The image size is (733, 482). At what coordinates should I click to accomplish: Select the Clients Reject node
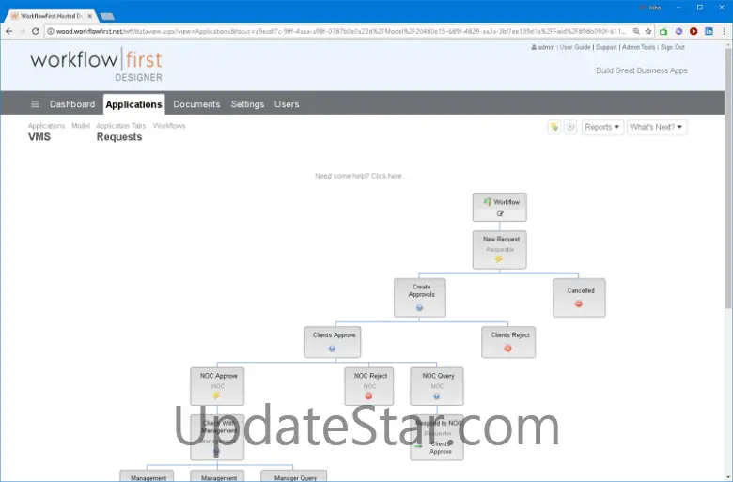tap(508, 342)
